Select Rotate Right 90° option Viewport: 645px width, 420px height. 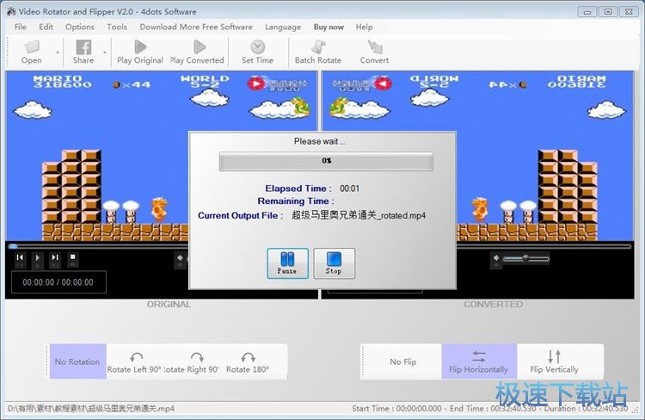[x=192, y=362]
